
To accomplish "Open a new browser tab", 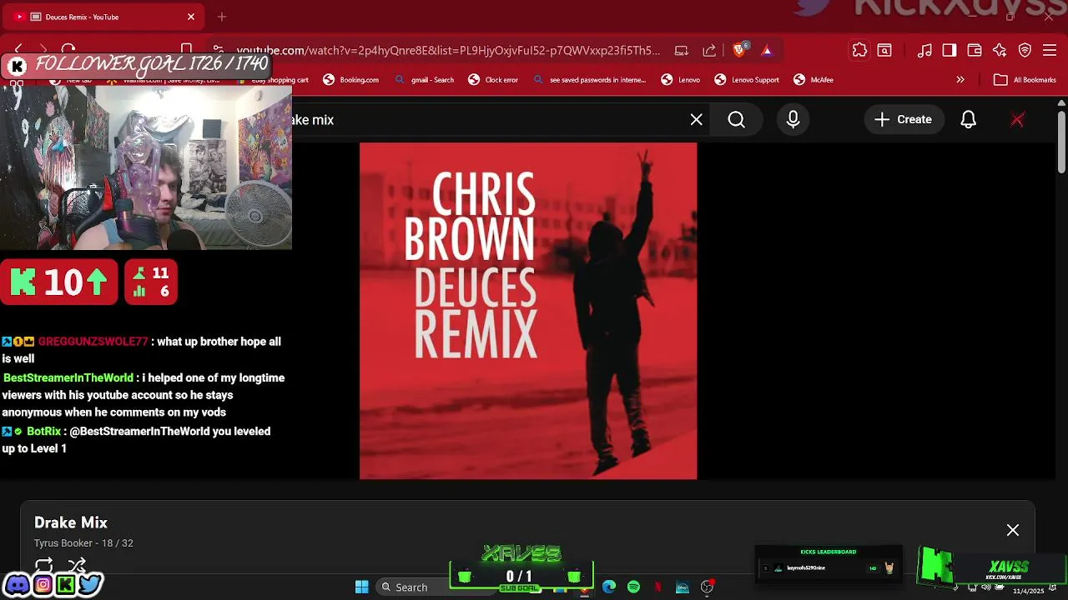I will (x=222, y=17).
